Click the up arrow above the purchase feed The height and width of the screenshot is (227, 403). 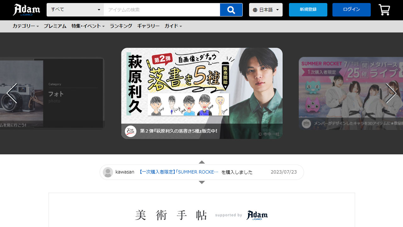pos(202,162)
